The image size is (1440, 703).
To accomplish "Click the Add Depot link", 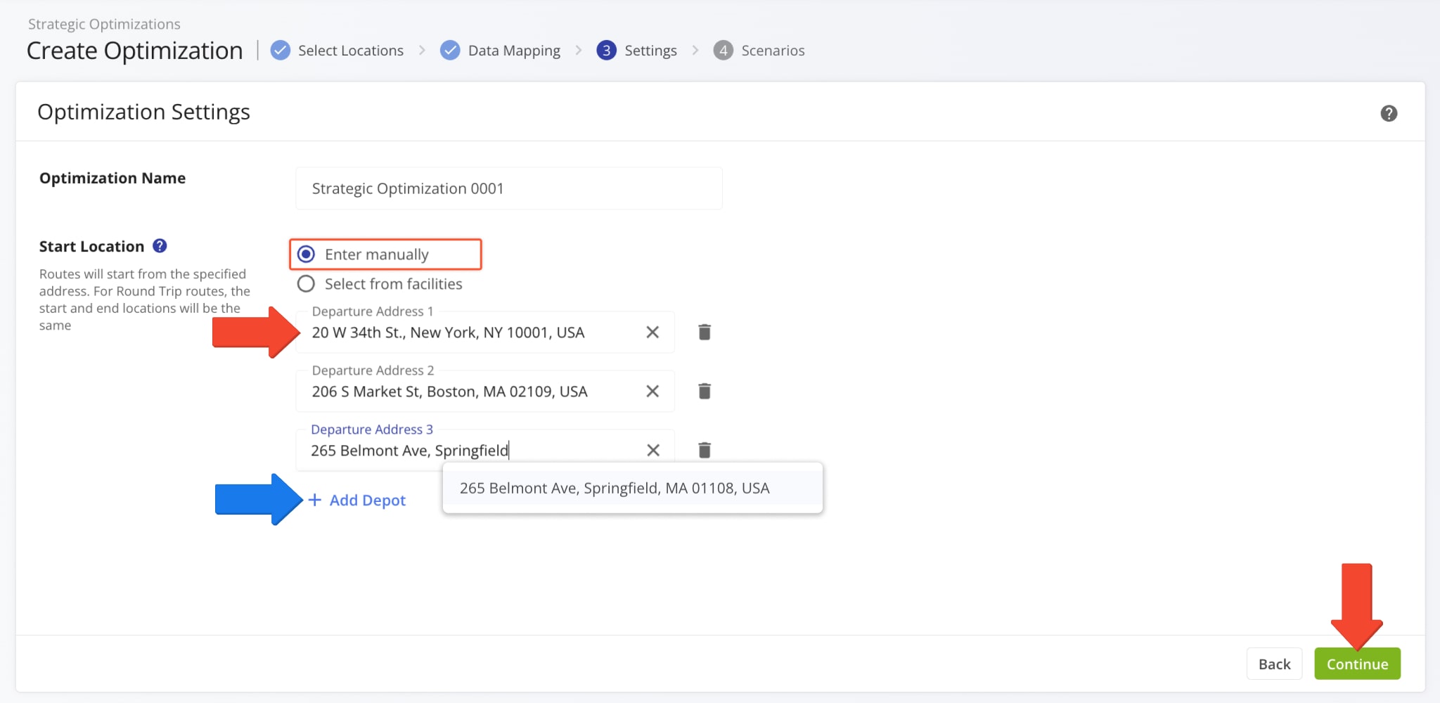I will (x=367, y=500).
